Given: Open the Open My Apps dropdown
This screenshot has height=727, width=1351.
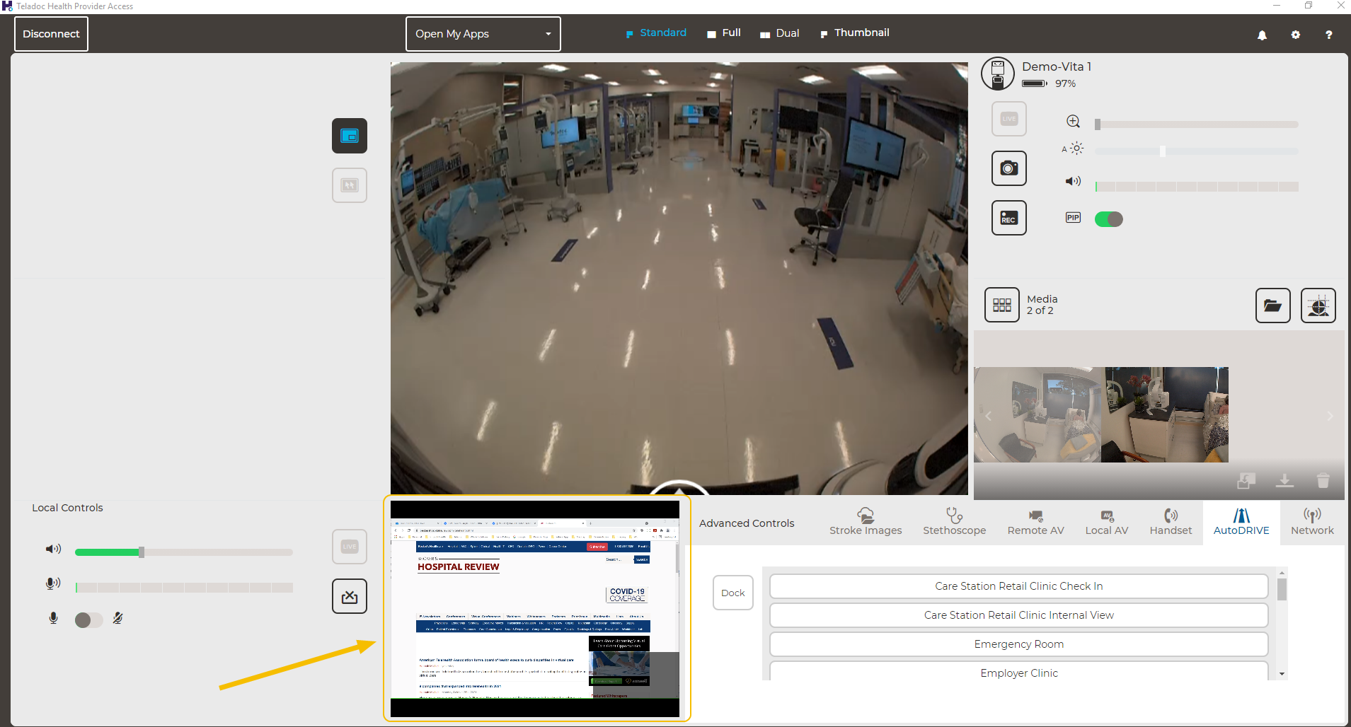Looking at the screenshot, I should point(483,33).
